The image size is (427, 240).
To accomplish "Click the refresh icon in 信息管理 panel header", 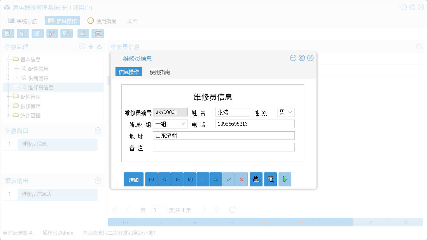I will (x=100, y=46).
